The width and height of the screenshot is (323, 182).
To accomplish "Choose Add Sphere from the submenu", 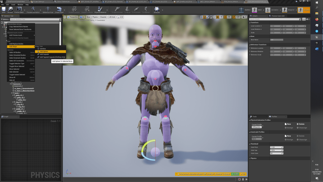I will point(44,52).
